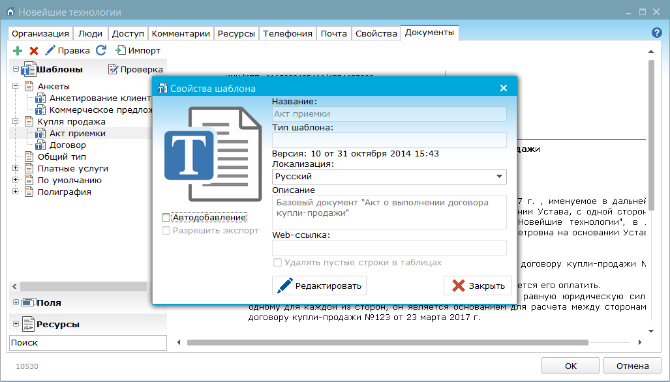Click the Акт приемки template icon
670x382 pixels.
click(x=40, y=133)
